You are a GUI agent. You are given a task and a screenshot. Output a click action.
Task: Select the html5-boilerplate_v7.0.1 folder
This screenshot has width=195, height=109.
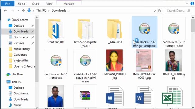click(85, 33)
